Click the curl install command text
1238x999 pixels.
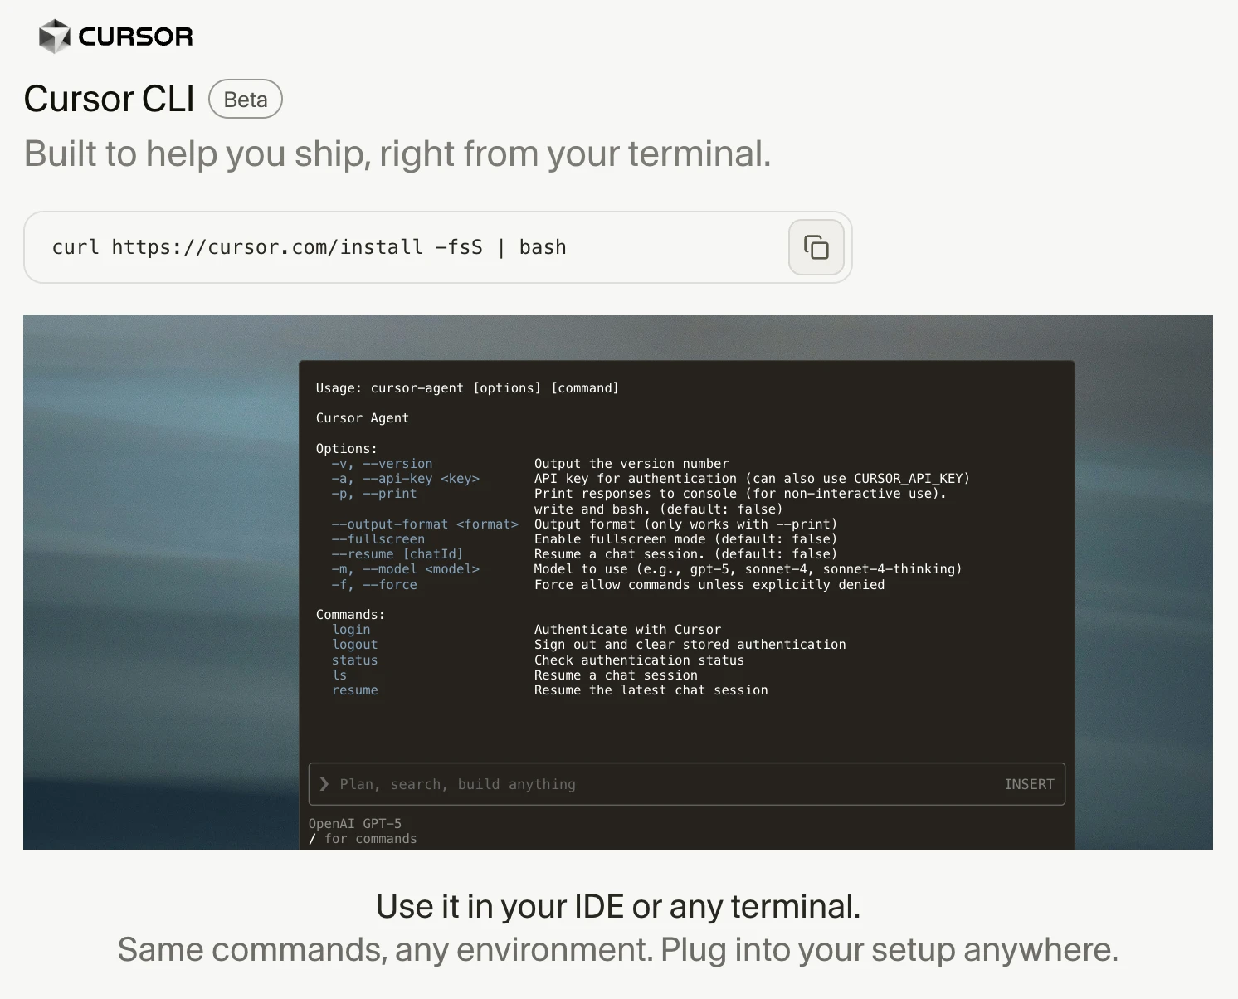(x=309, y=247)
